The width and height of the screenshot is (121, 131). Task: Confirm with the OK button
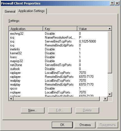click(62, 125)
